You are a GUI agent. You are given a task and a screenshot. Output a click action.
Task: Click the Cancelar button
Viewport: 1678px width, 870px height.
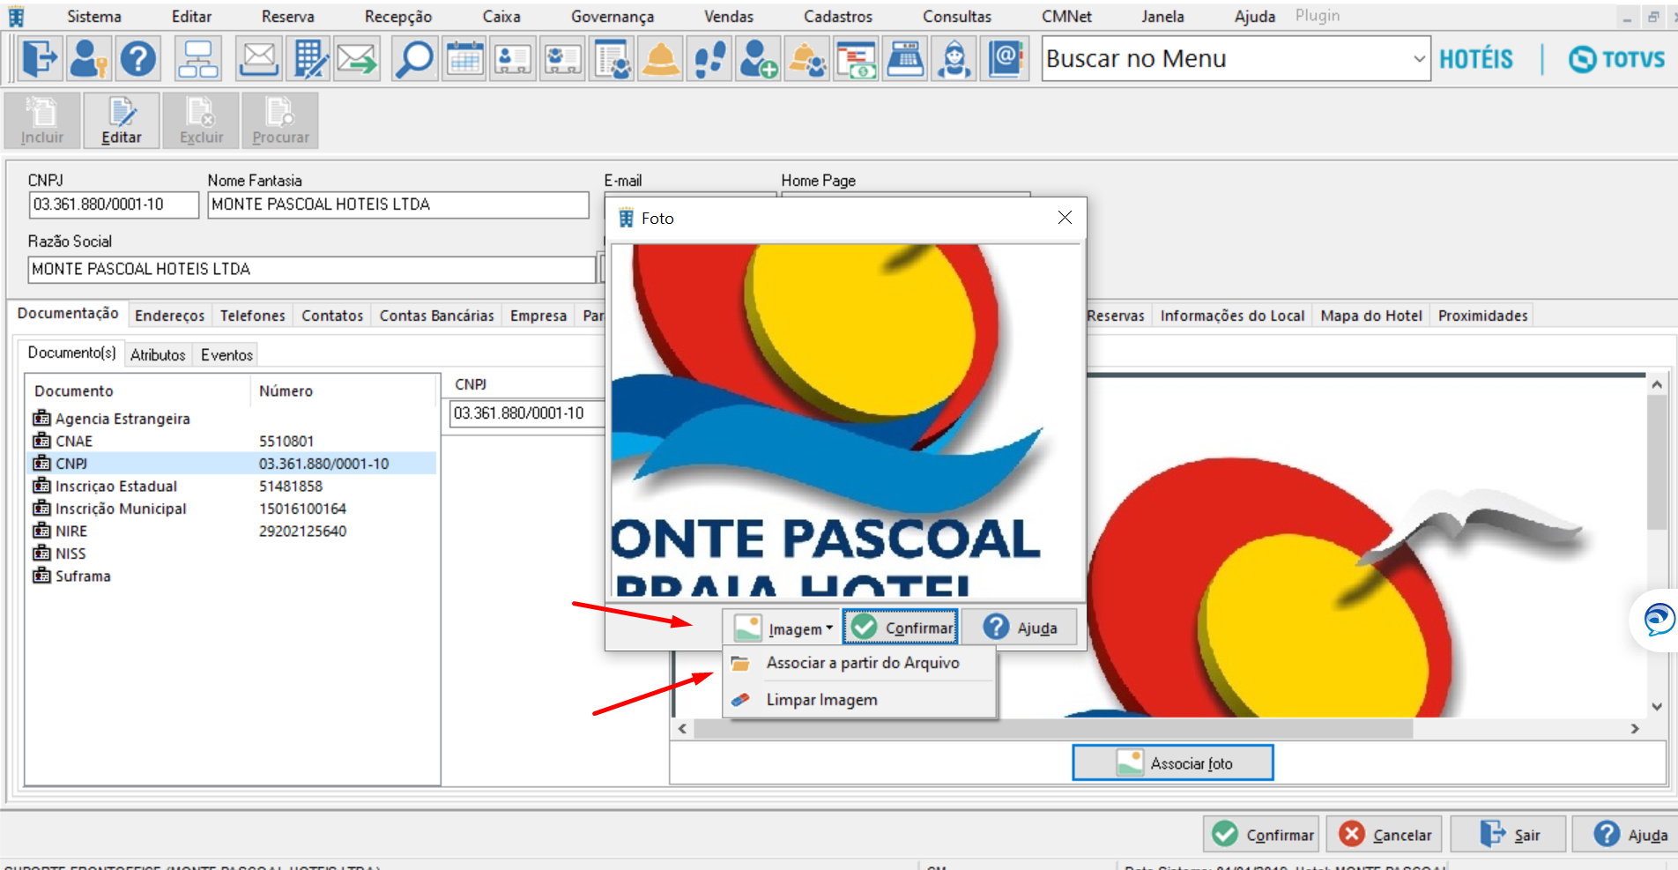point(1385,835)
